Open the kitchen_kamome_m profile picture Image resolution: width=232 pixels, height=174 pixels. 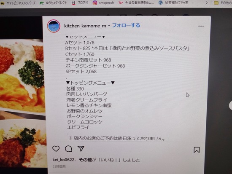tap(54, 26)
